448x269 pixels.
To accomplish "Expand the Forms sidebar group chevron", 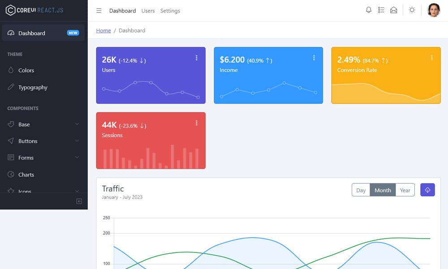I will [77, 157].
